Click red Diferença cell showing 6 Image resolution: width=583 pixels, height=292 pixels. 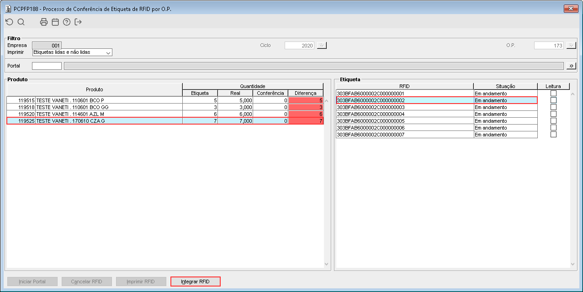[306, 114]
